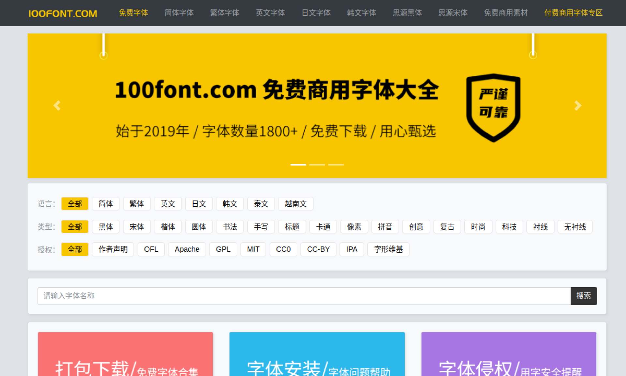
Task: Open the 日文字体 nav item
Action: point(316,13)
